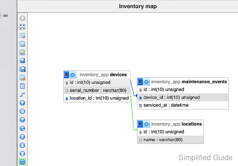Screen dimensions: 238x166
Task: Create a new designer page
Action: click(22, 44)
